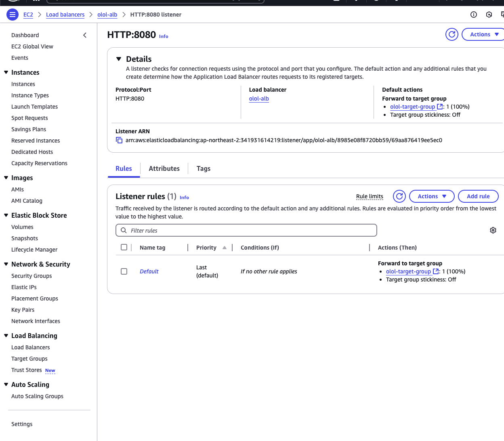
Task: Focus the Filter rules search field
Action: pyautogui.click(x=246, y=230)
